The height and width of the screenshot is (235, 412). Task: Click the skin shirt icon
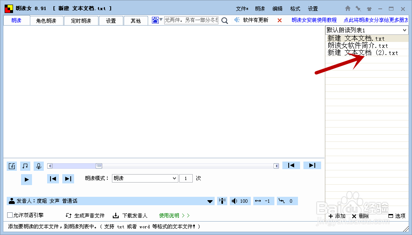[x=369, y=9]
